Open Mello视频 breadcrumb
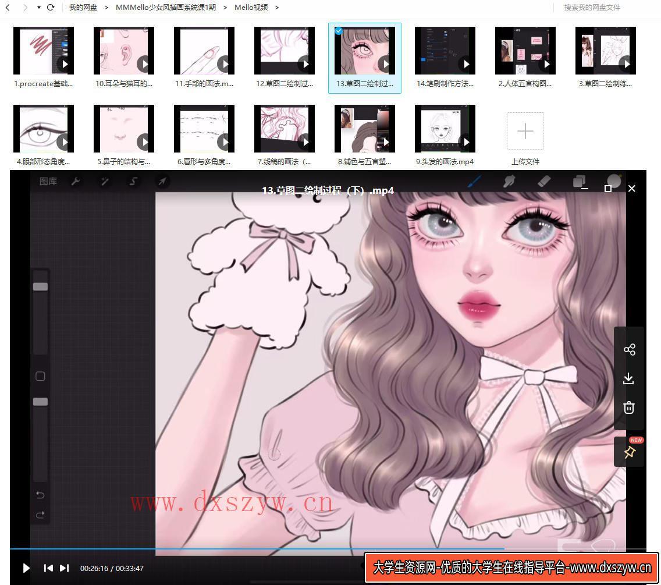 pos(251,7)
